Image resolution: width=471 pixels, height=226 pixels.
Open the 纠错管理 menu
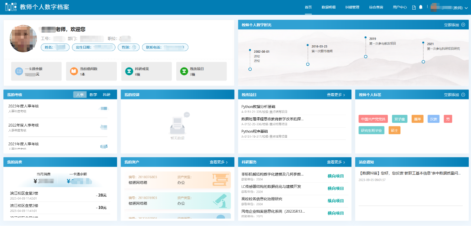pos(352,7)
